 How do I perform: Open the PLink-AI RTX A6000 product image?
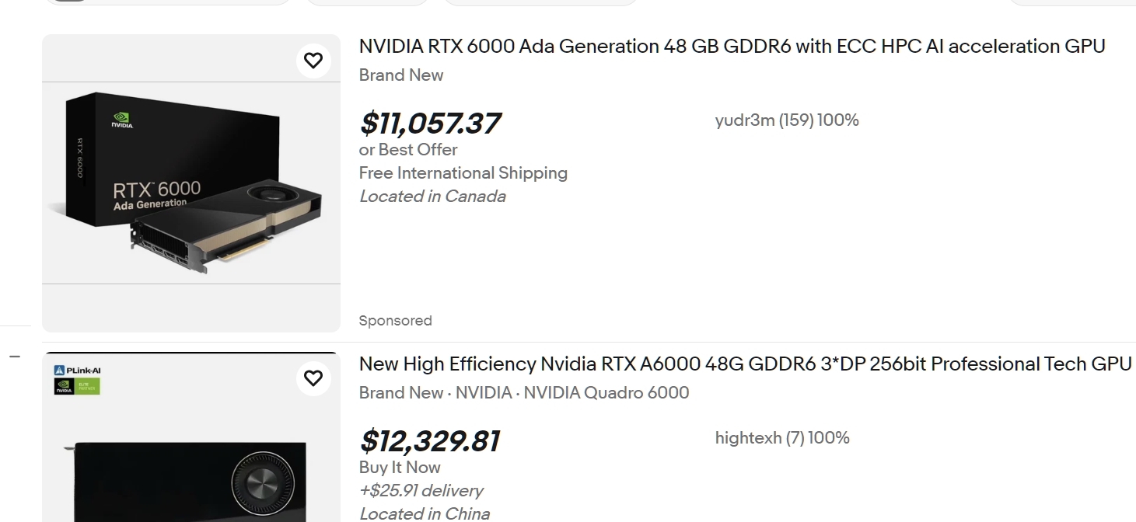190,451
